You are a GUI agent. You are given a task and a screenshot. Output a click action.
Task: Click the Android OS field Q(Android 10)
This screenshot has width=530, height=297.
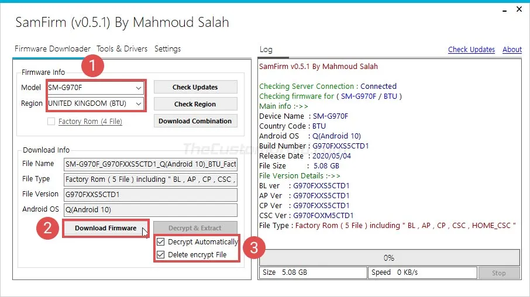tap(150, 210)
